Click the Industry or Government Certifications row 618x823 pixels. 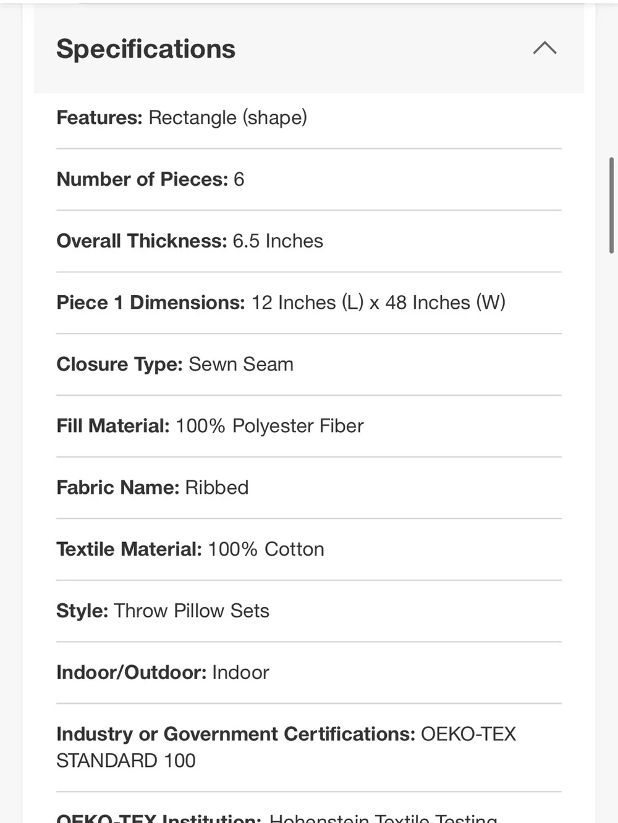309,748
